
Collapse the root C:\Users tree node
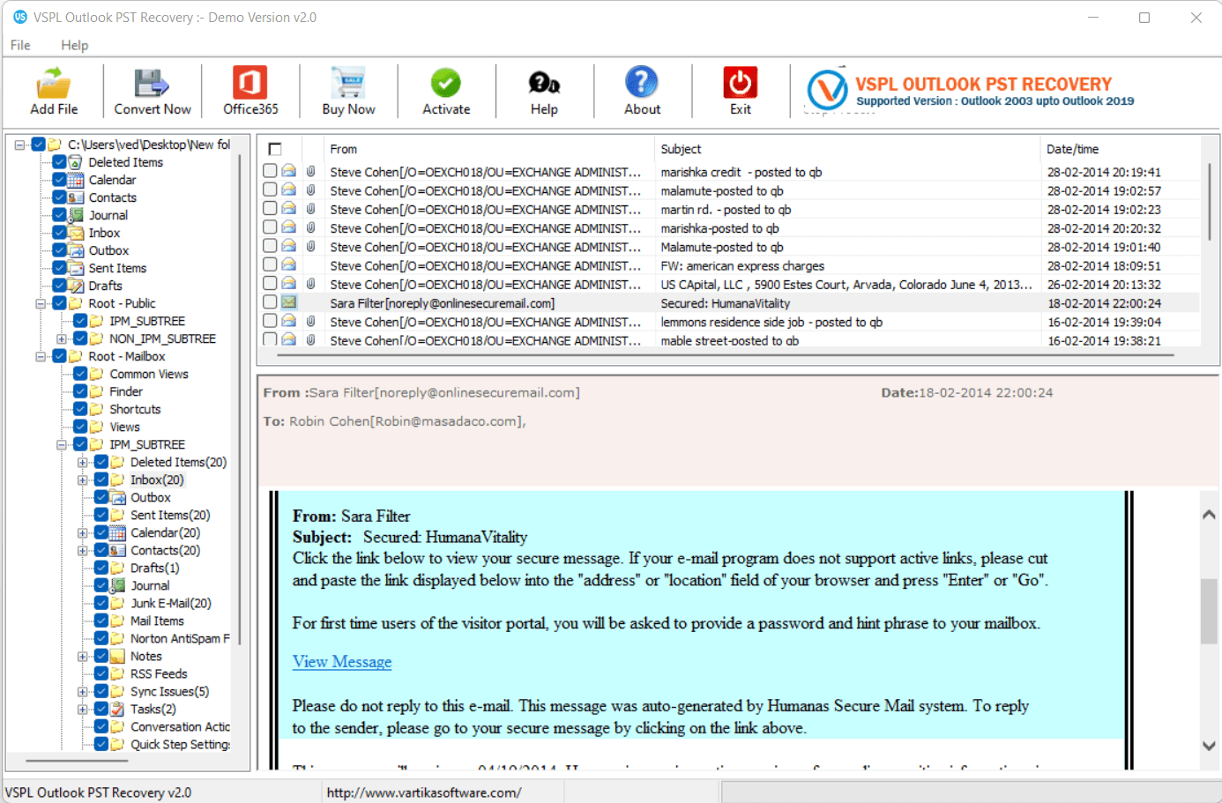pos(19,145)
